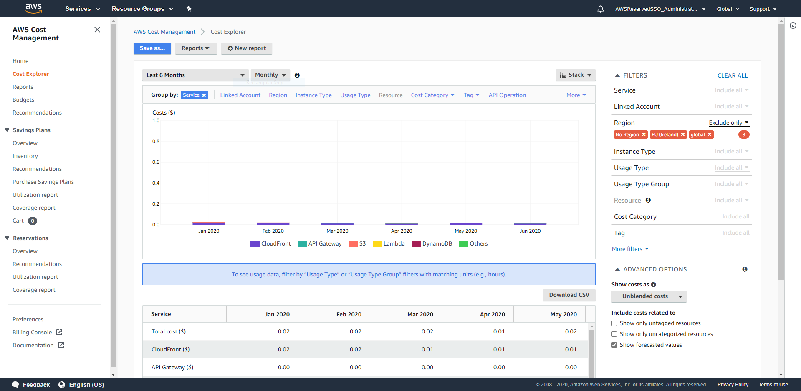Click the Feedback chat bubble icon
Viewport: 801px width, 391px height.
[x=15, y=385]
